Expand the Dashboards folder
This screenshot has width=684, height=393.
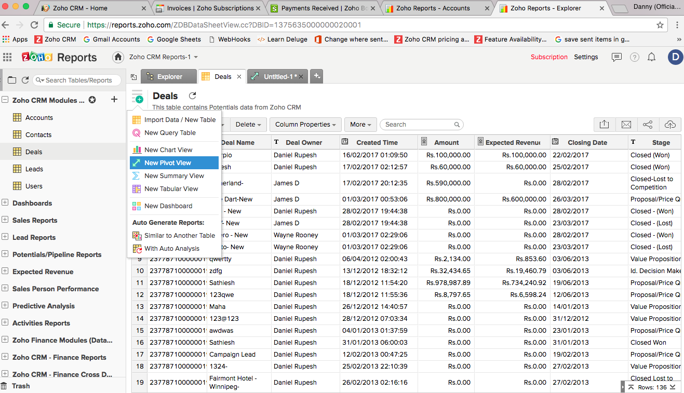5,203
